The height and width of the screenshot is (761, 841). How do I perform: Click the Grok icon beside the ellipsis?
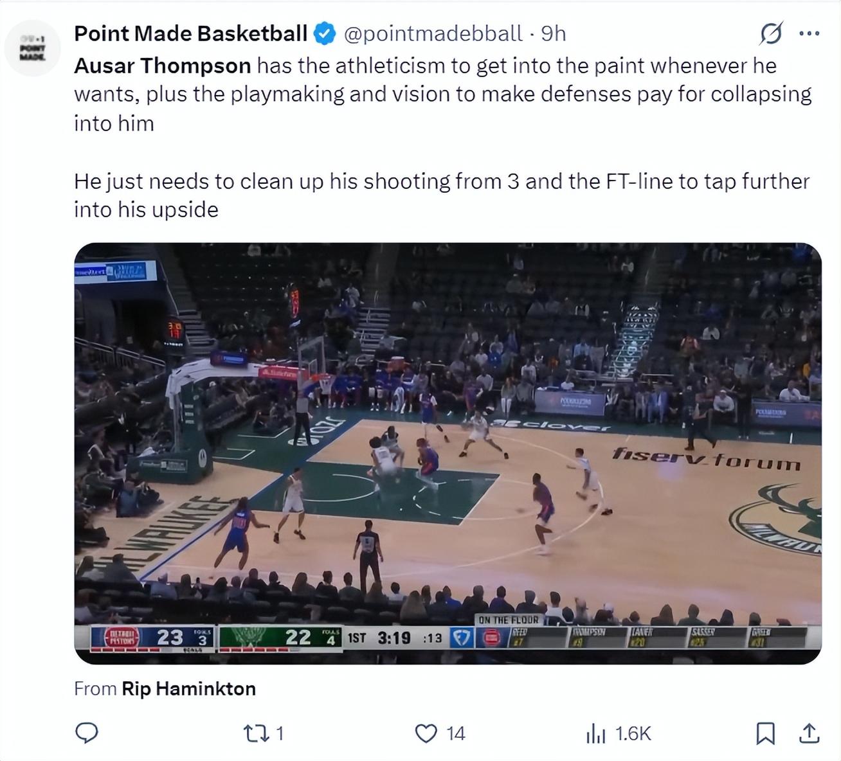(x=771, y=33)
